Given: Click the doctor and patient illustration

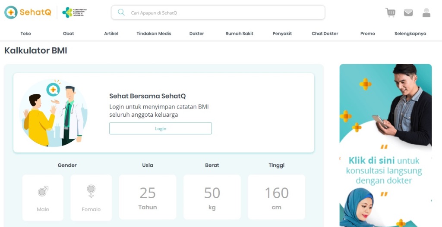Looking at the screenshot, I should 53,113.
